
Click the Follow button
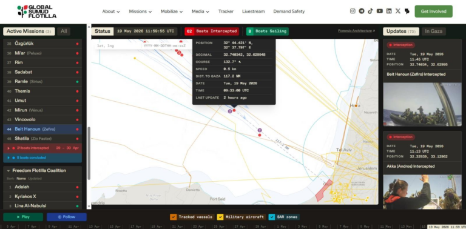coord(67,217)
